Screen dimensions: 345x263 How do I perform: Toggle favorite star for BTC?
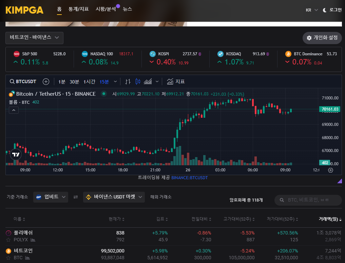[x=8, y=258]
